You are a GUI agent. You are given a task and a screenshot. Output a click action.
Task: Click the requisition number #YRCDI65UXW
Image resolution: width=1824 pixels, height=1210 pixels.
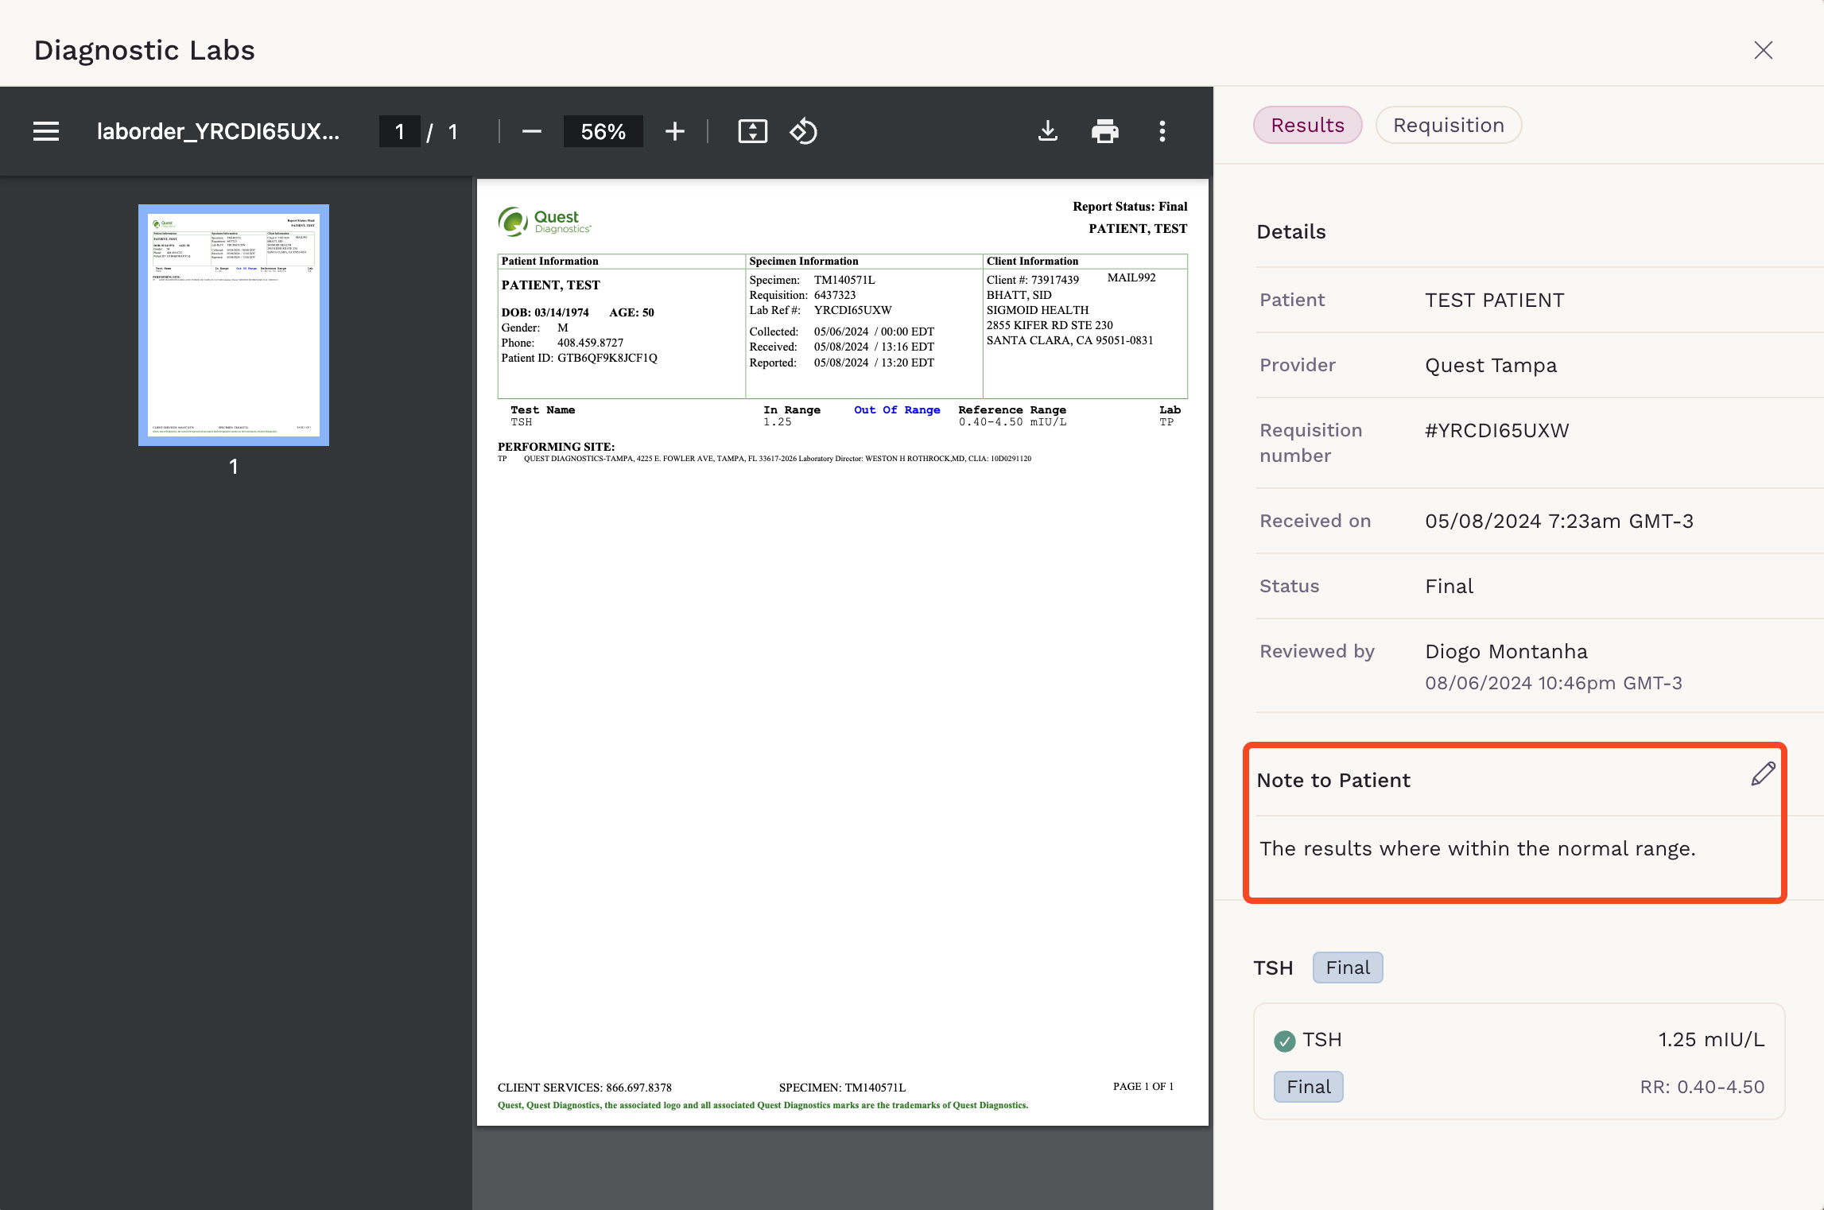click(x=1496, y=431)
